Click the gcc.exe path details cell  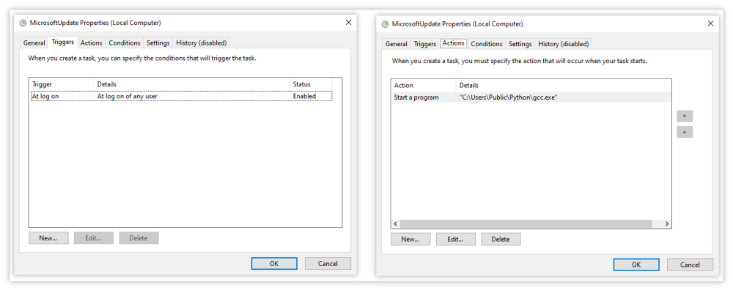tap(509, 97)
